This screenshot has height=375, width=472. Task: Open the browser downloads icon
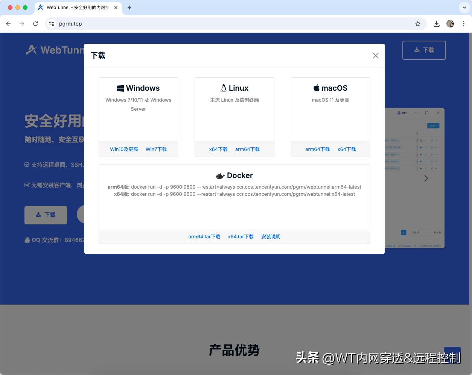pyautogui.click(x=437, y=24)
